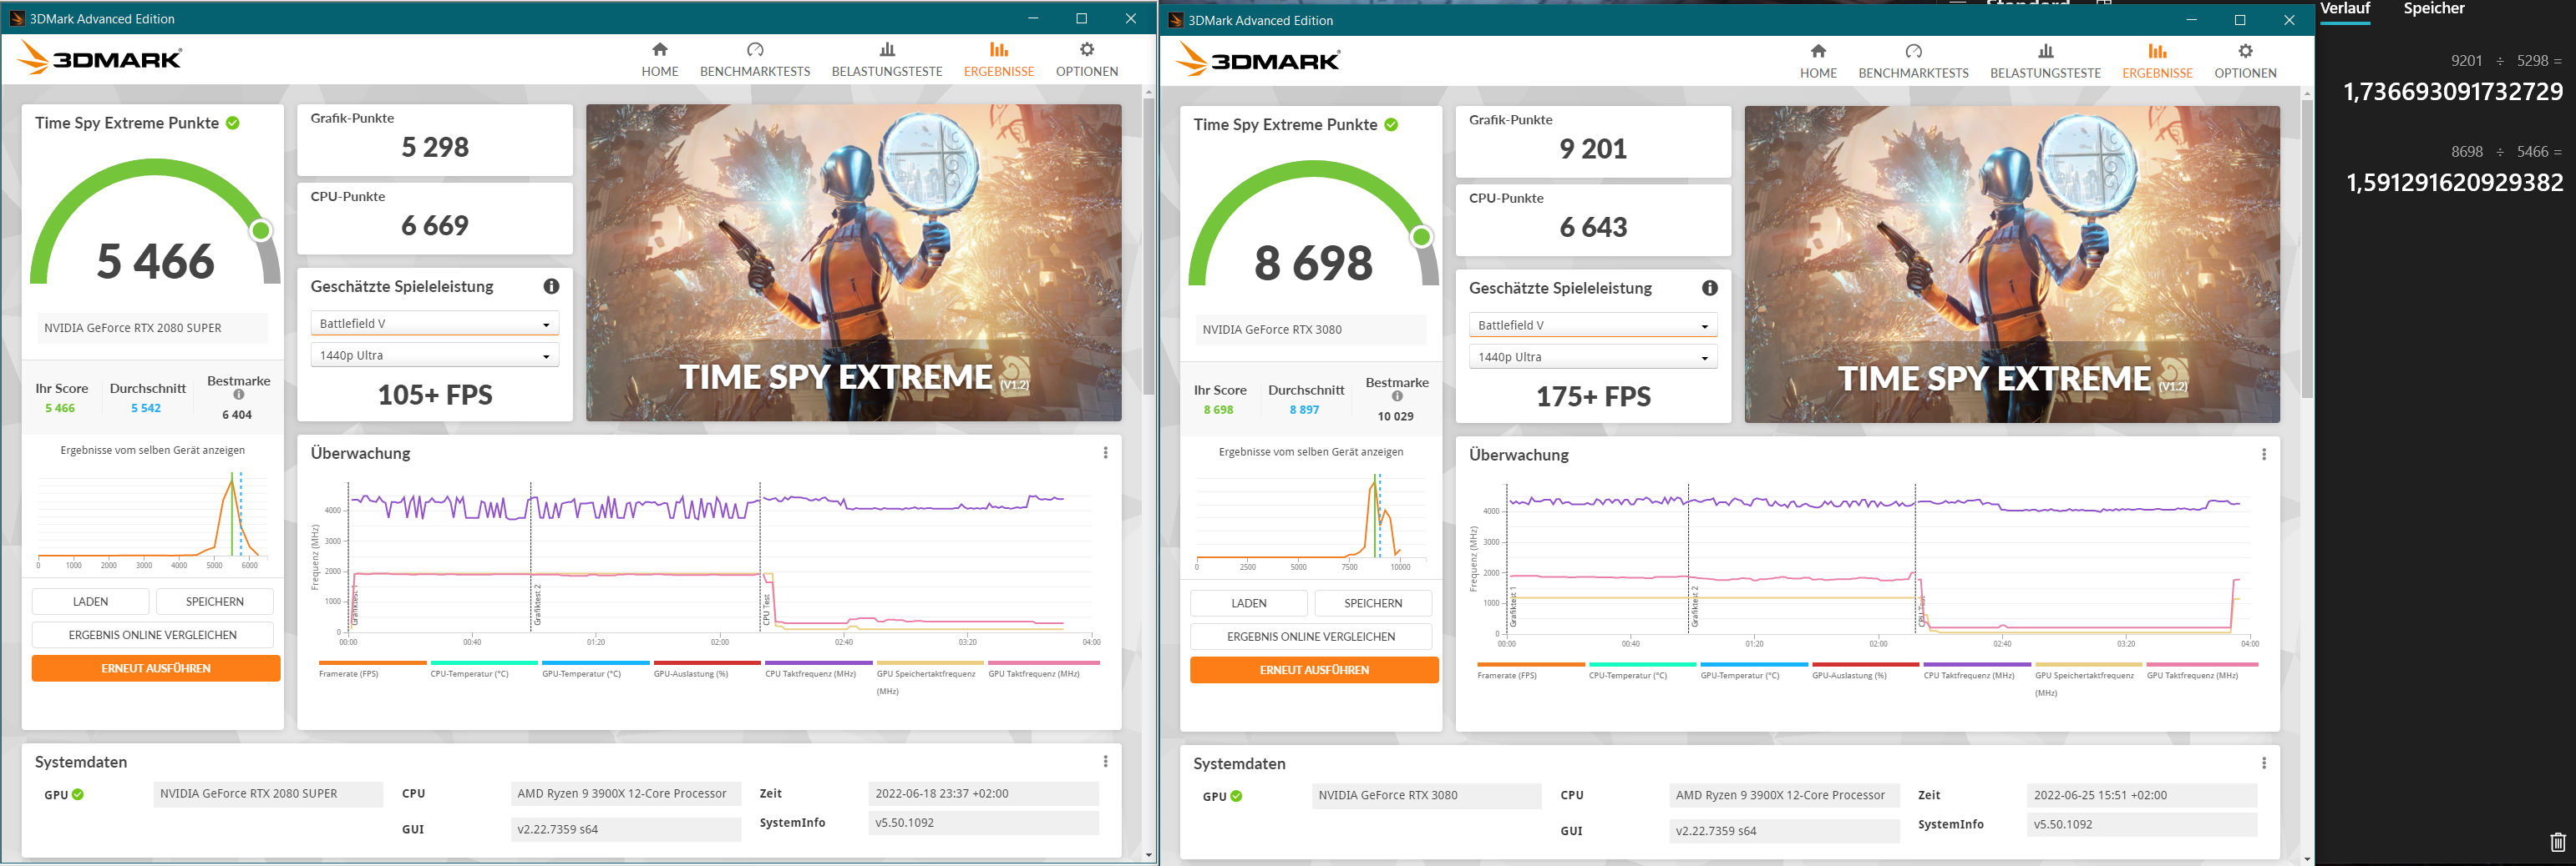Screen dimensions: 2576x866
Task: Click GPU green check in left Systemdaten
Action: [x=78, y=795]
